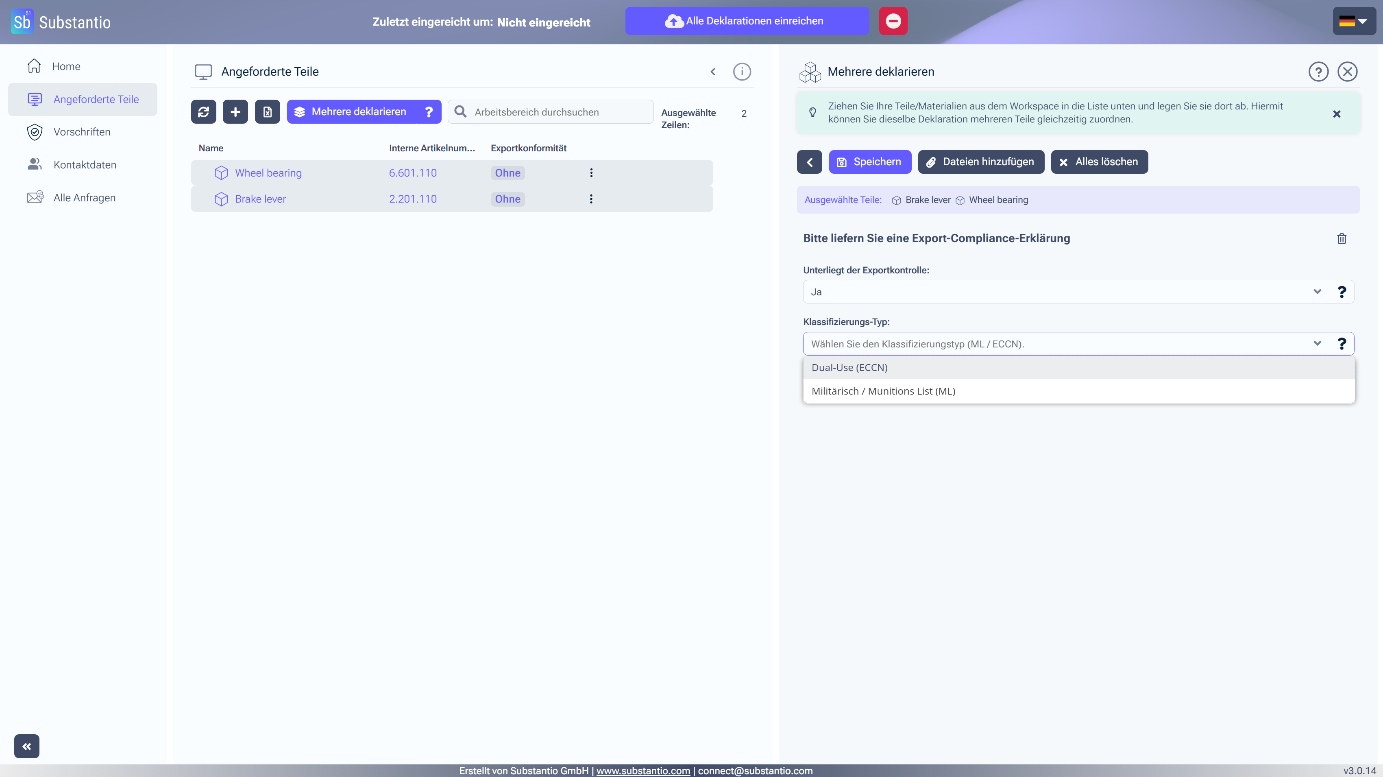The image size is (1383, 777).
Task: Open the three-dot menu for Wheel bearing
Action: click(591, 173)
